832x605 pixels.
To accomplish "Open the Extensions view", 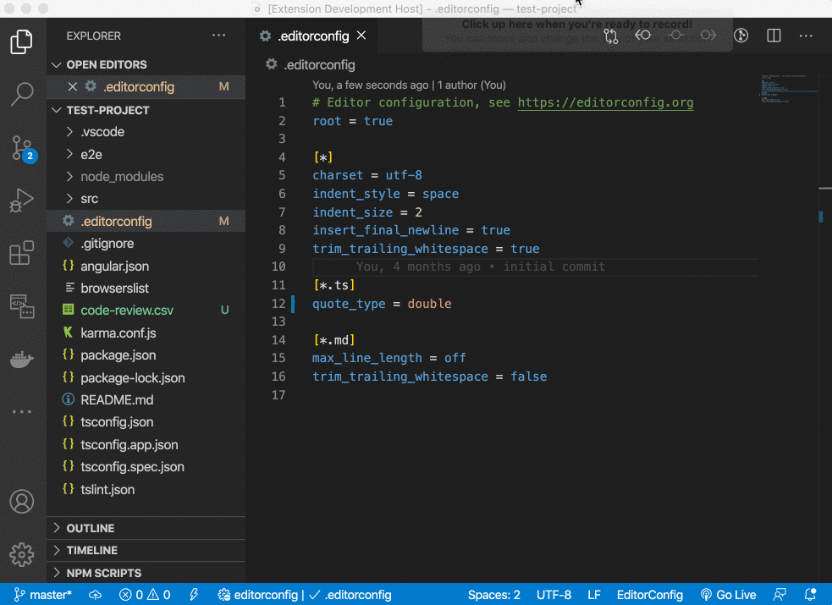I will [x=21, y=253].
